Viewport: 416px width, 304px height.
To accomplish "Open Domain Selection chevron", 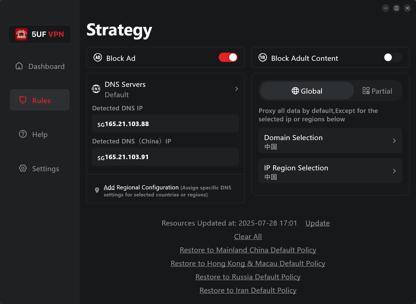I will pos(394,141).
